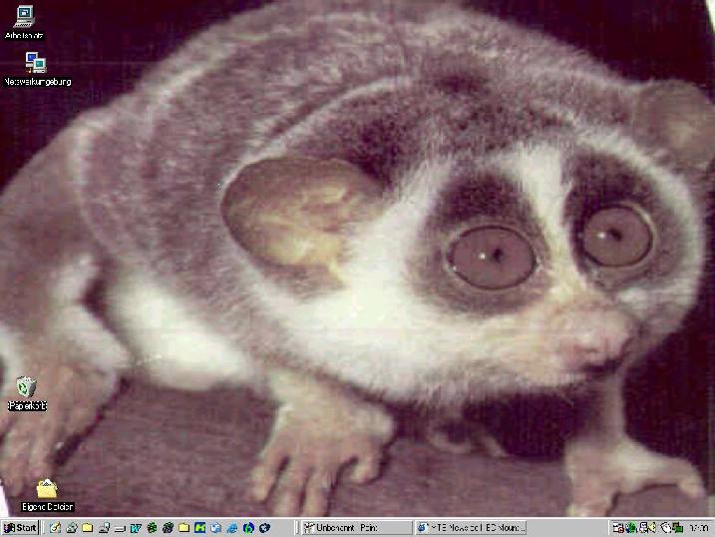This screenshot has width=715, height=537.
Task: Click the Papierkorb recycle bin icon
Action: click(x=27, y=387)
